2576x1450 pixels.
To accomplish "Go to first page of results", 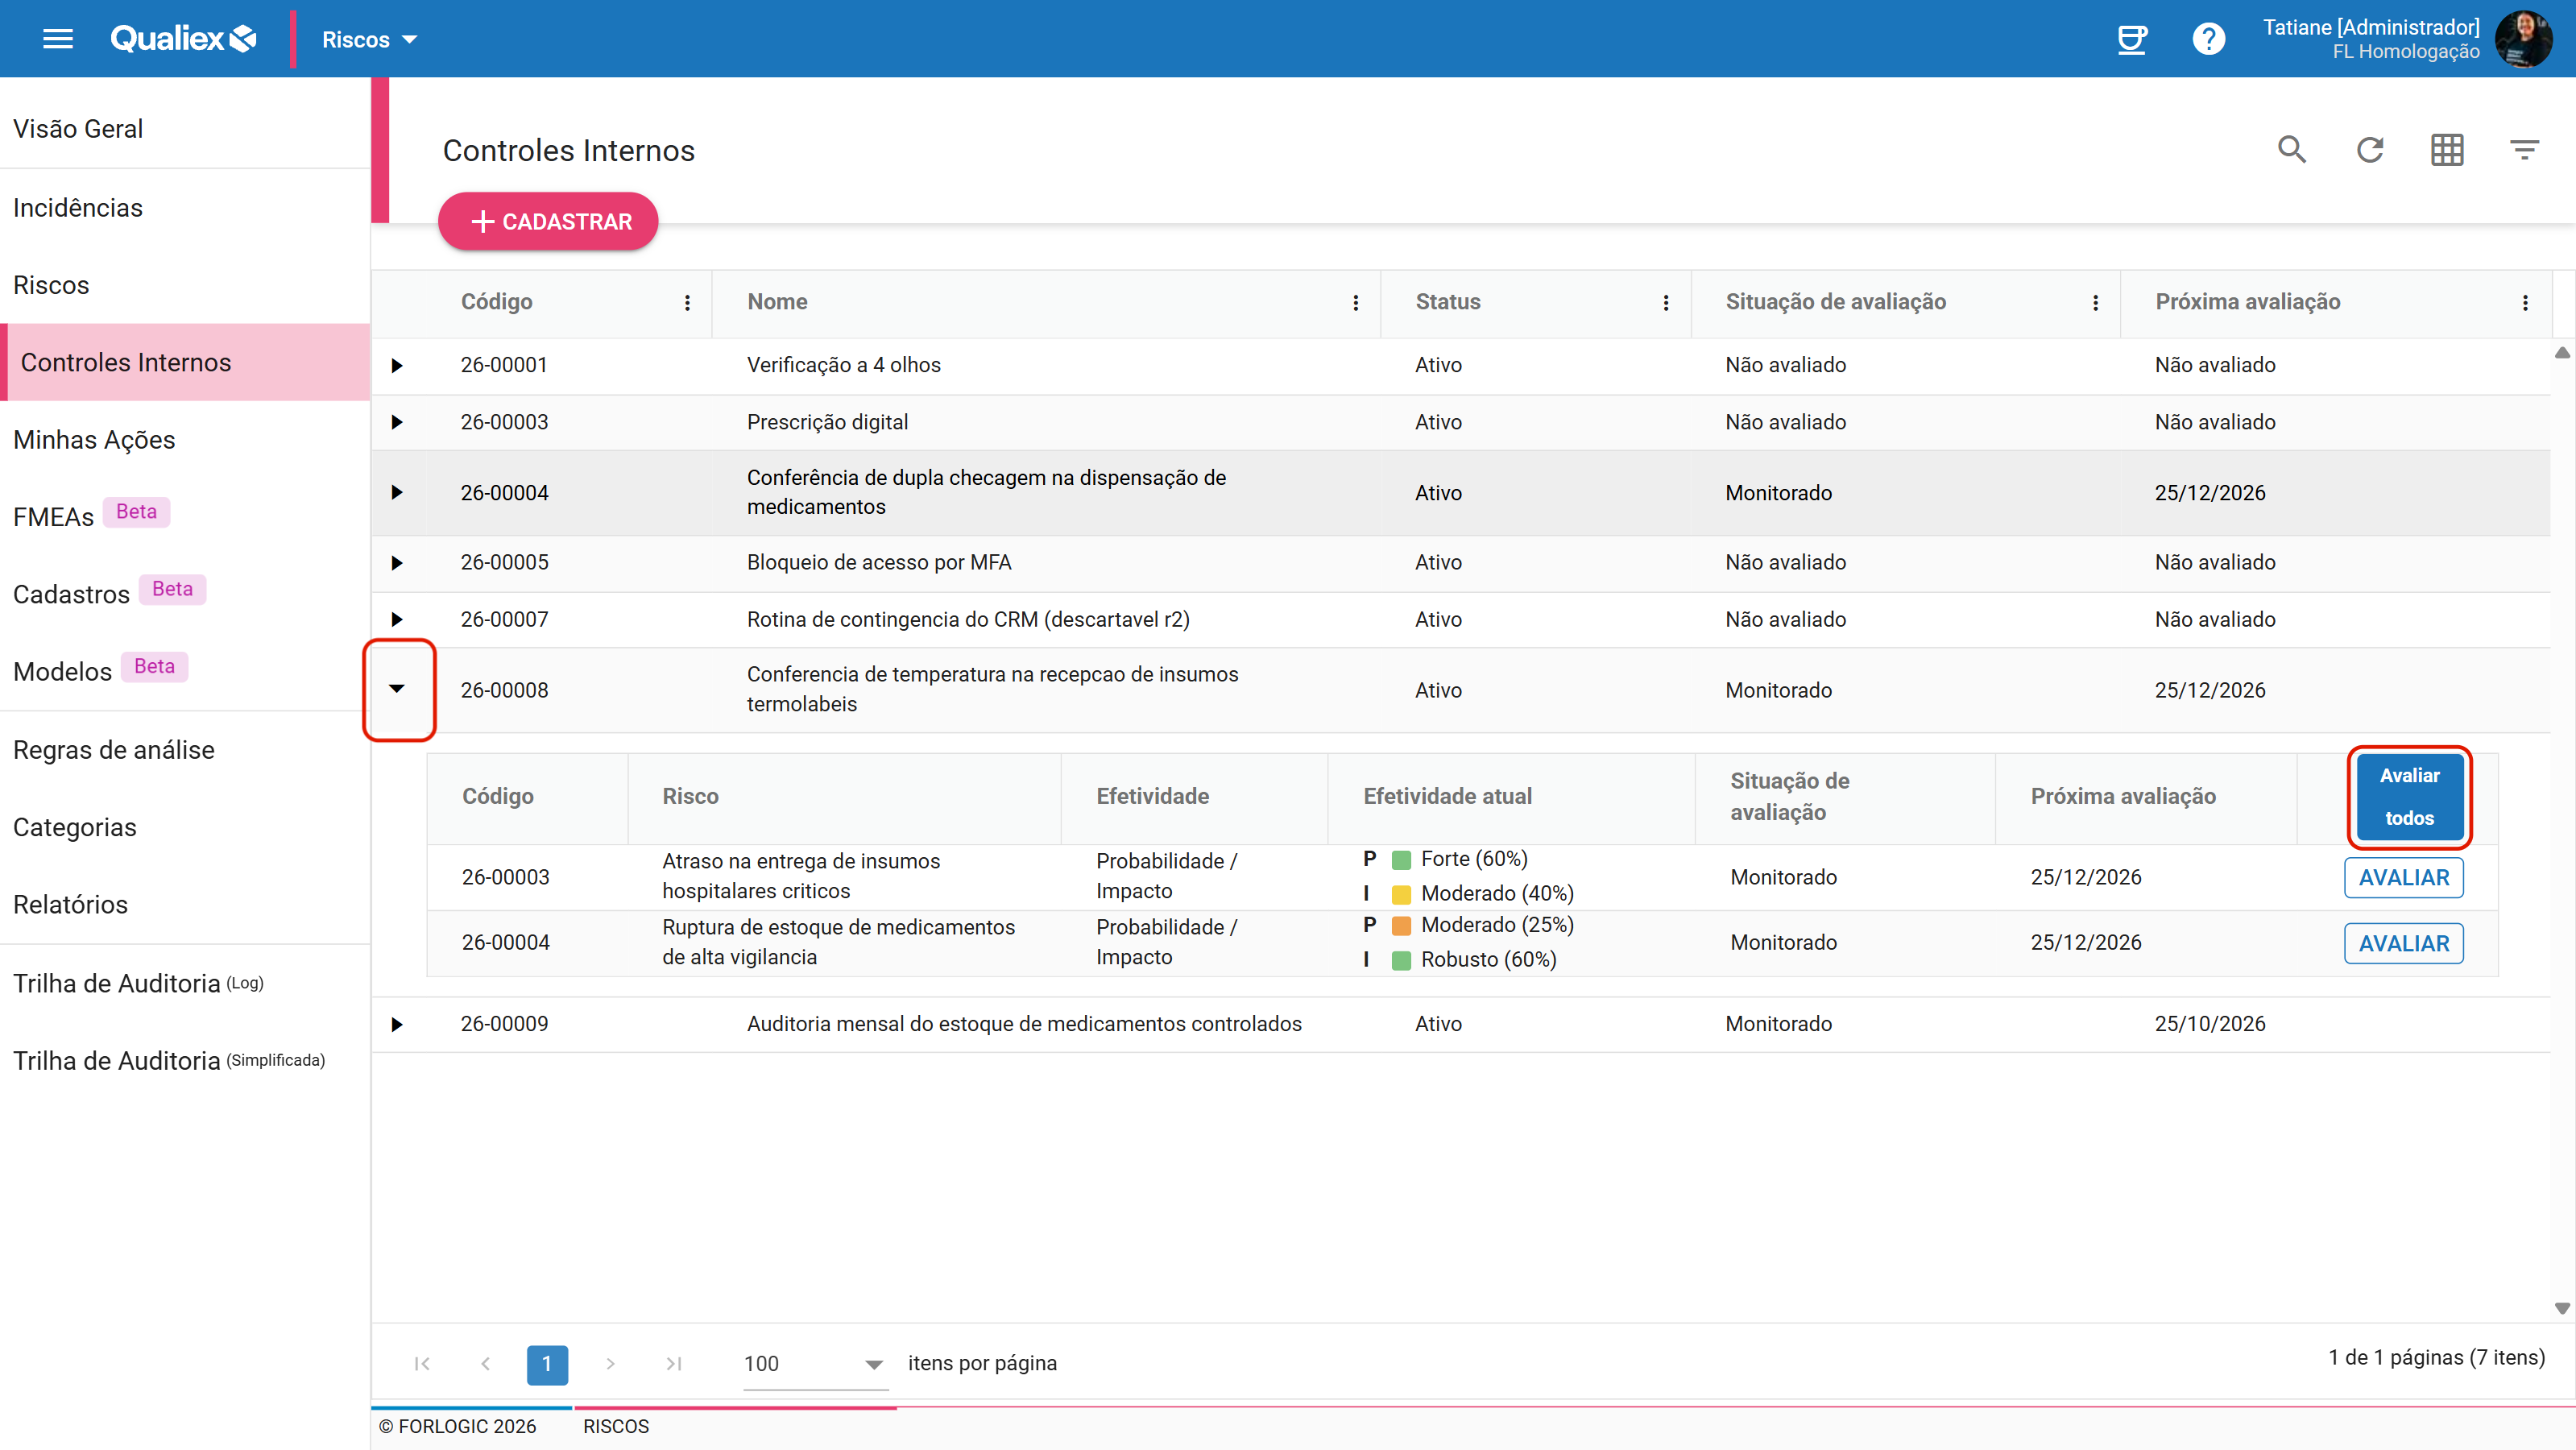I will point(422,1364).
